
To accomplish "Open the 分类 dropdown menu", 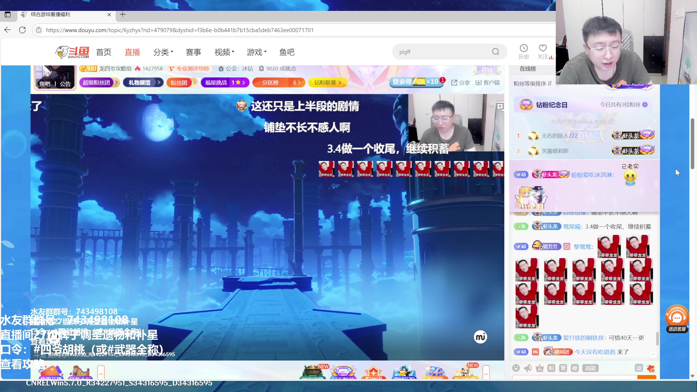I will (163, 52).
